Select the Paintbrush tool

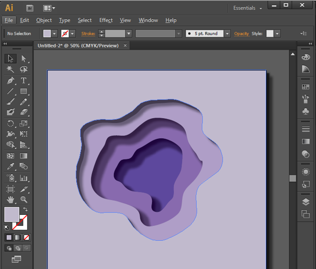coord(11,102)
